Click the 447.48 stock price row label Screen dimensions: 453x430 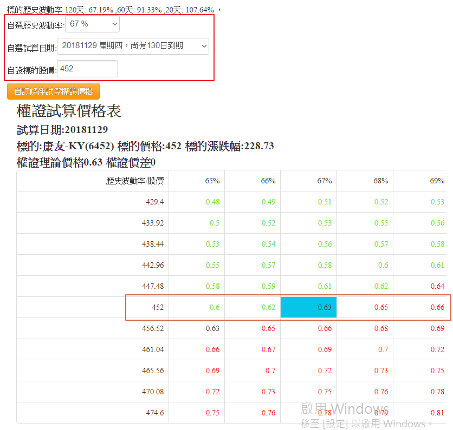pyautogui.click(x=153, y=286)
